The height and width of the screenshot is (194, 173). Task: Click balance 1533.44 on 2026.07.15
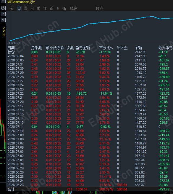pyautogui.click(x=140, y=114)
